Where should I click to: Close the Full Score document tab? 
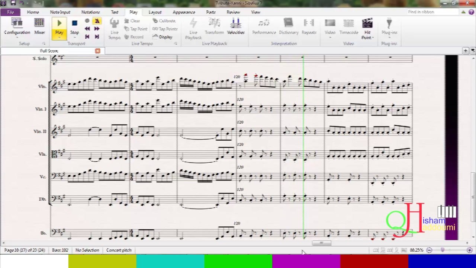click(97, 51)
